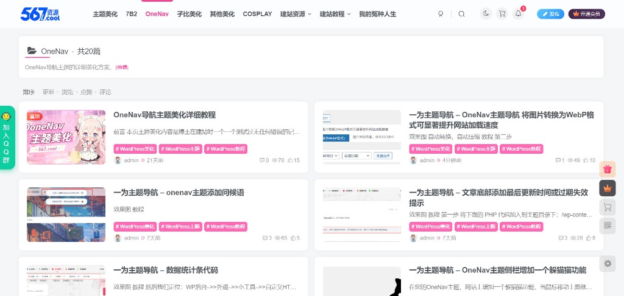Click #WordPress美化 tag on 过期失效提示 post
This screenshot has height=296, width=624.
[431, 227]
